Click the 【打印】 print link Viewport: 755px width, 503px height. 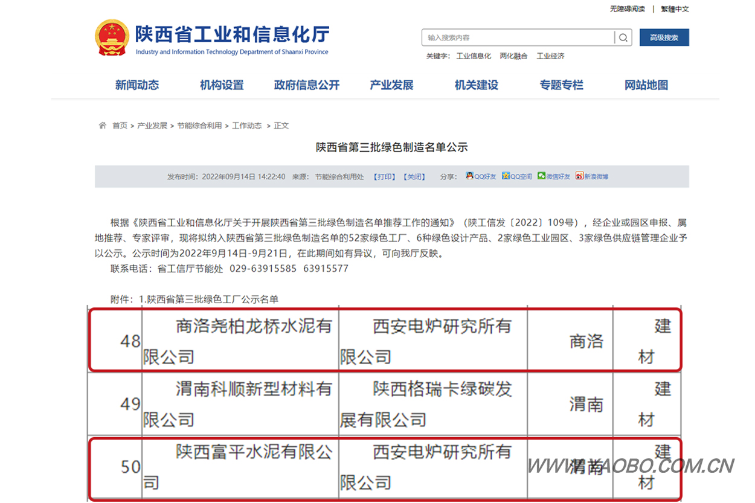click(384, 177)
